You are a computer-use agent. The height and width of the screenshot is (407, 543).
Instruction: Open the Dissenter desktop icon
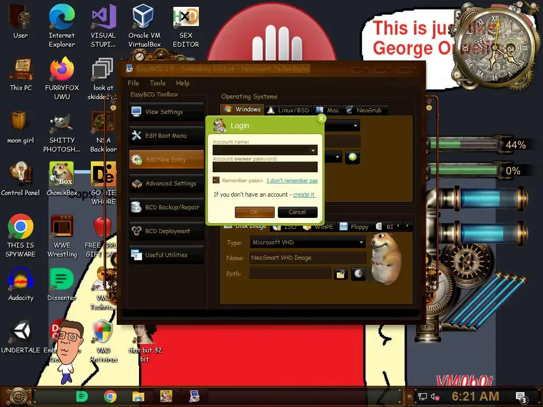(62, 284)
